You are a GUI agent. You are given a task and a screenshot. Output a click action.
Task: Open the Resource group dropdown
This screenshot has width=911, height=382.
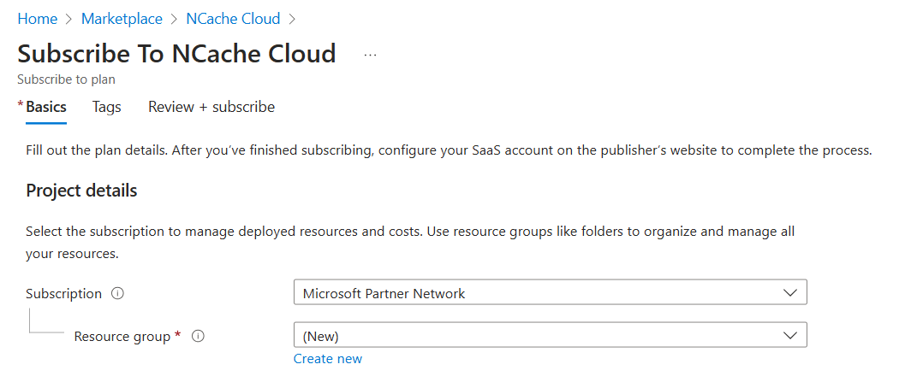tap(551, 335)
